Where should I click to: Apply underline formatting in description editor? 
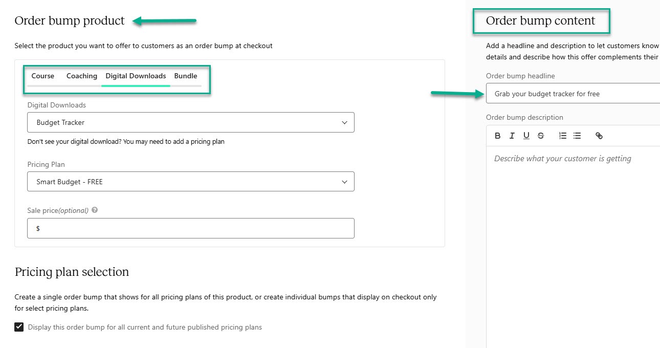coord(526,136)
